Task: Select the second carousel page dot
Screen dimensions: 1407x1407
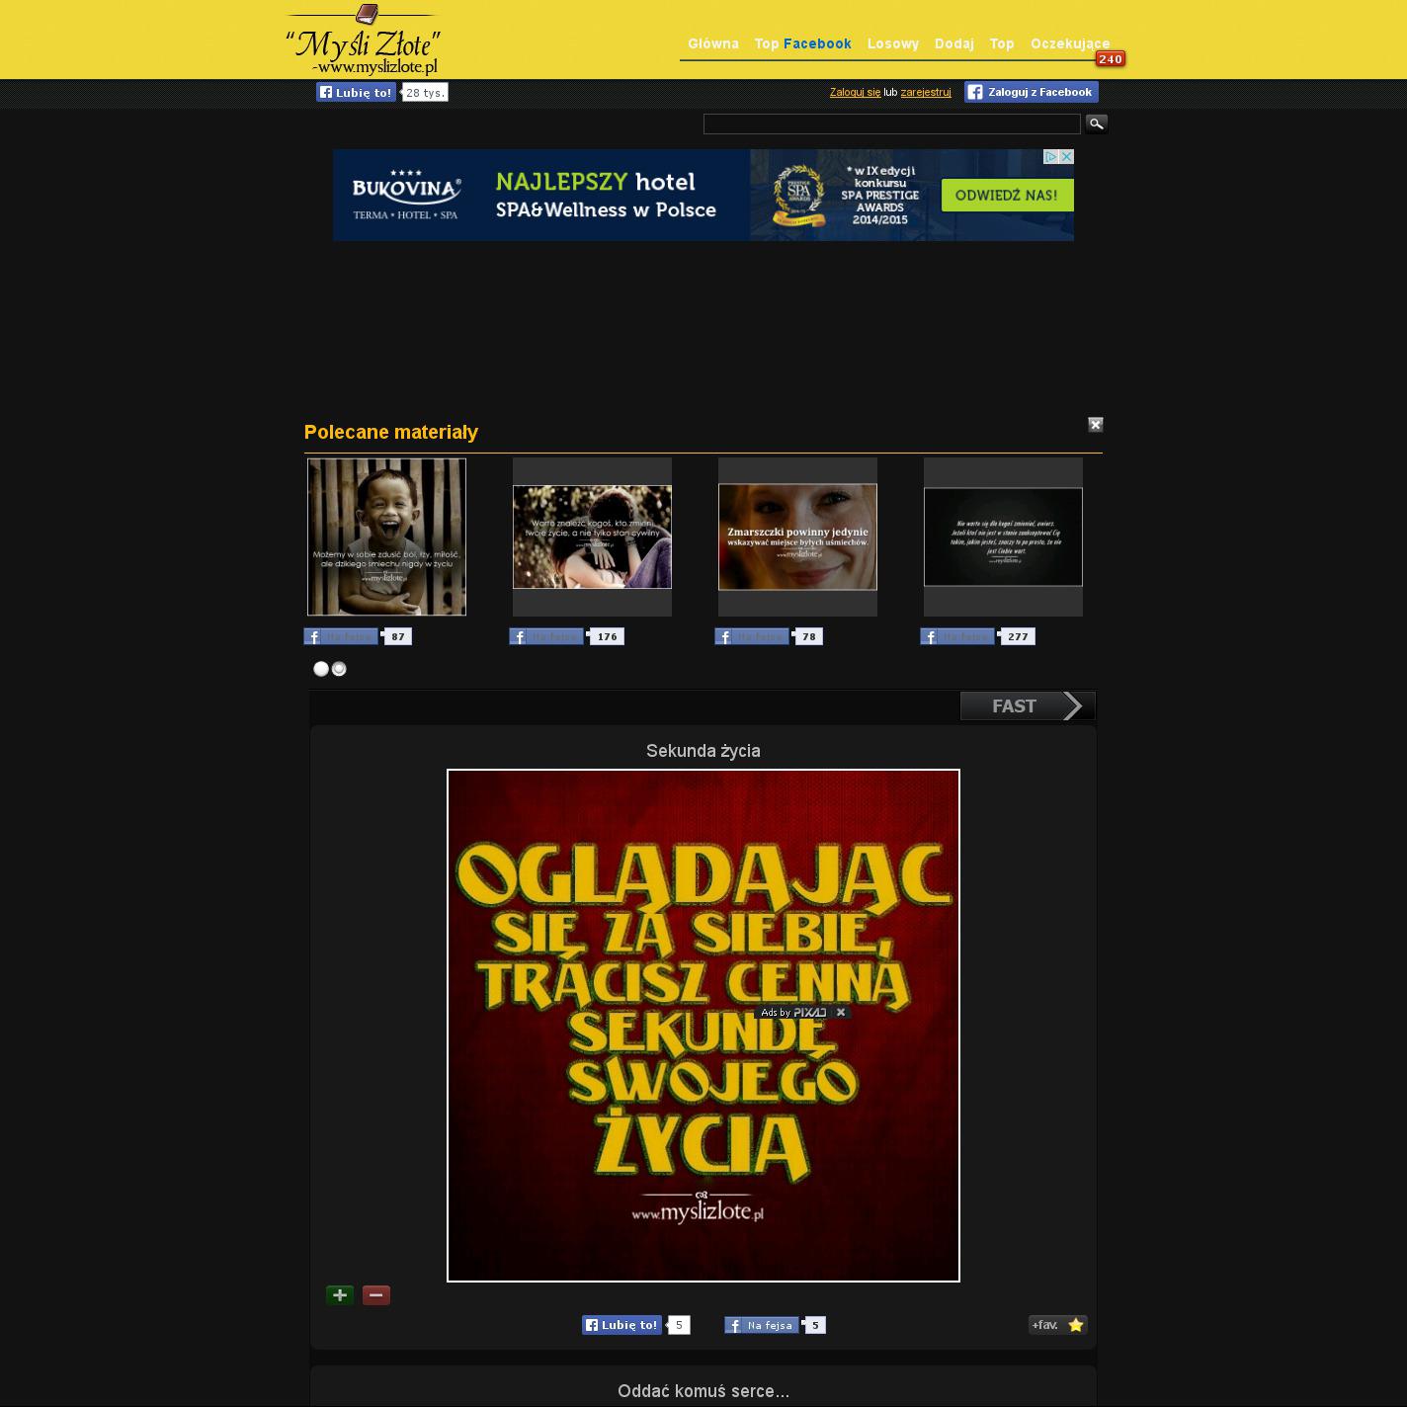Action: pyautogui.click(x=339, y=669)
